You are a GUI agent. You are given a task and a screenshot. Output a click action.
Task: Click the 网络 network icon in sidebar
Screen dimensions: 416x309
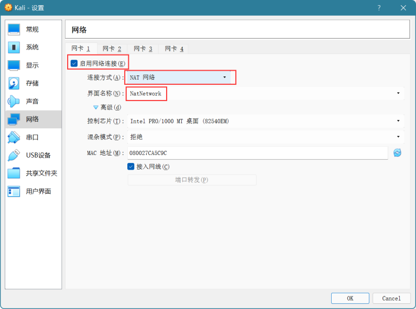(14, 119)
